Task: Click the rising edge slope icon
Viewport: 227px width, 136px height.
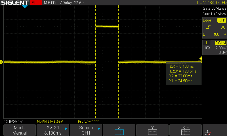Action: coord(209,27)
